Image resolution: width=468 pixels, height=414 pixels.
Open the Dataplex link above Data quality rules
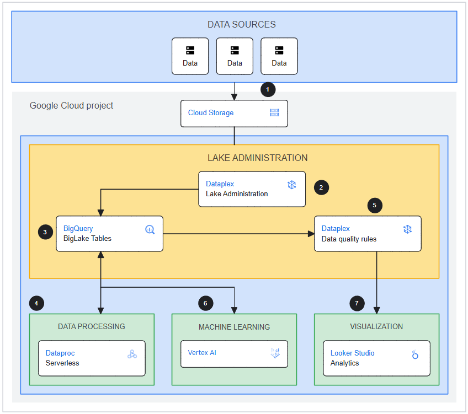(336, 228)
